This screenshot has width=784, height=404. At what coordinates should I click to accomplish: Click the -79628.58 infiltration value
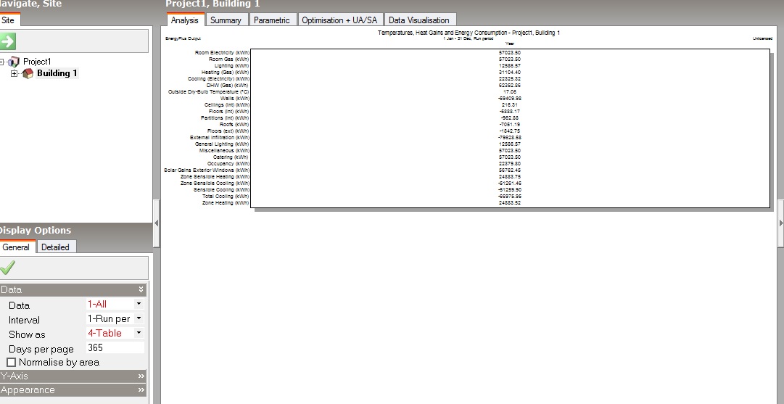pos(510,137)
